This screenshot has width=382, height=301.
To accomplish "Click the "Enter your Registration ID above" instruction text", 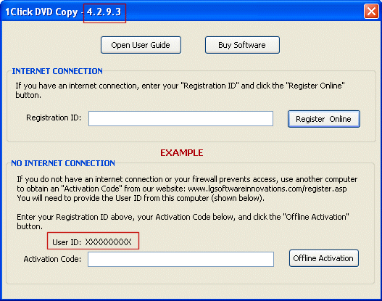I will [x=183, y=221].
